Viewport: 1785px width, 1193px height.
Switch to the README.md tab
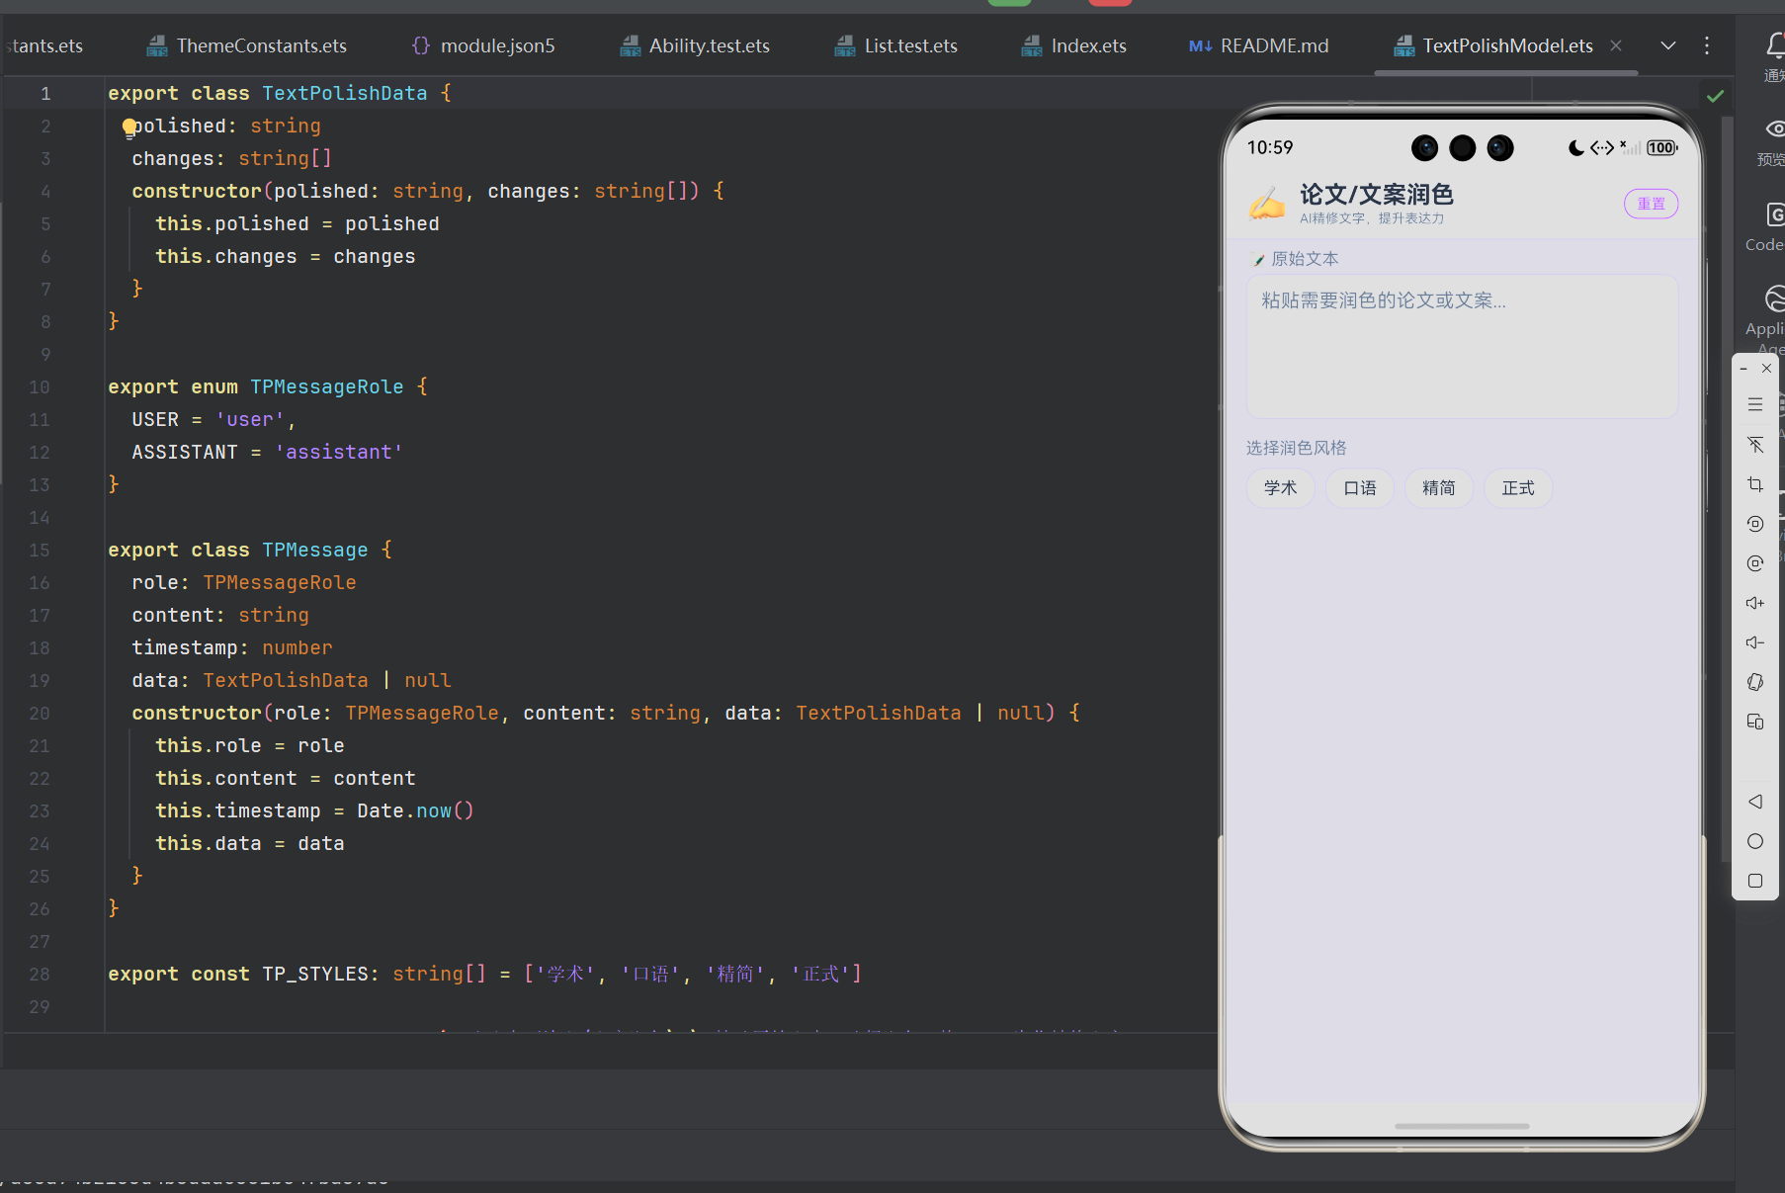(1259, 45)
